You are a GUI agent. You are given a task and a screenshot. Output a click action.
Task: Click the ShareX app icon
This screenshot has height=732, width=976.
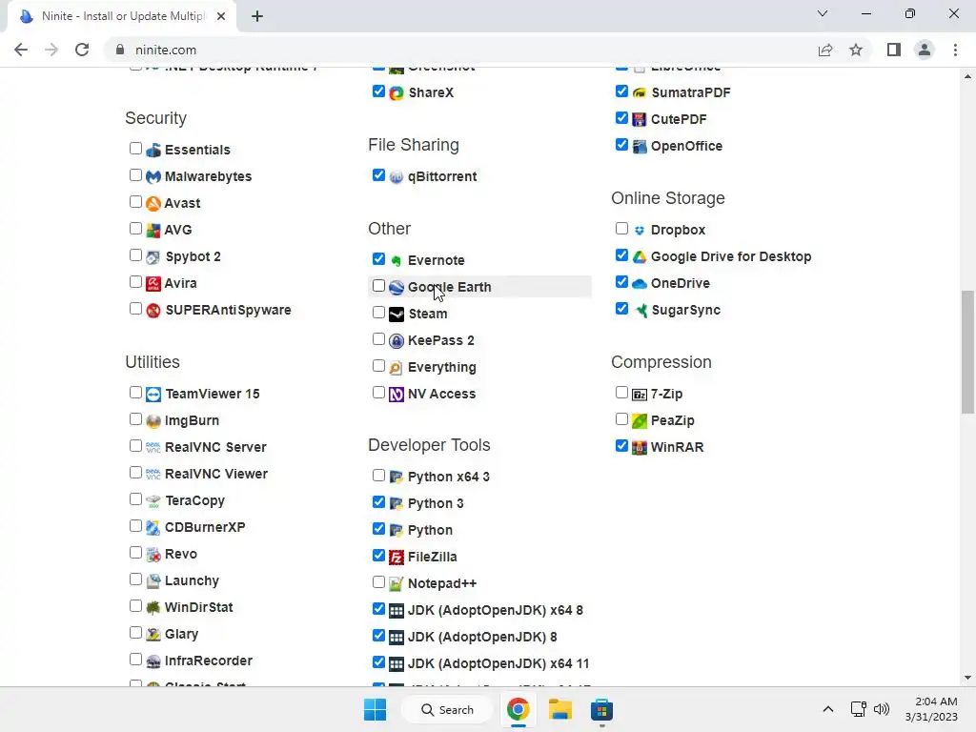point(396,92)
